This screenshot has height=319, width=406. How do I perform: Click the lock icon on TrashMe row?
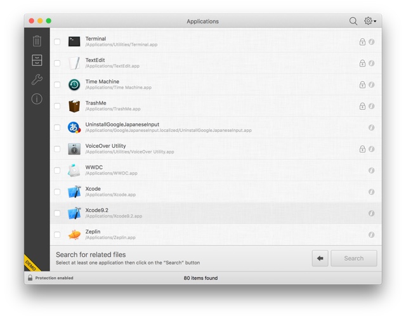(362, 106)
